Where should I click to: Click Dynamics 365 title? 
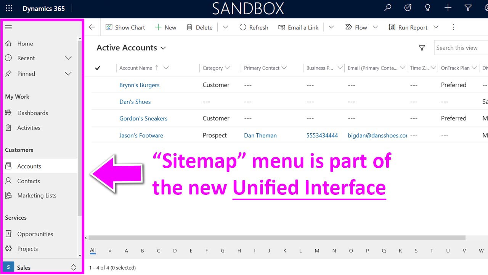coord(43,8)
